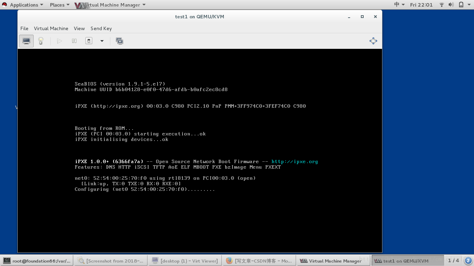Close the test1 on QEMU/KVM window

pos(375,17)
